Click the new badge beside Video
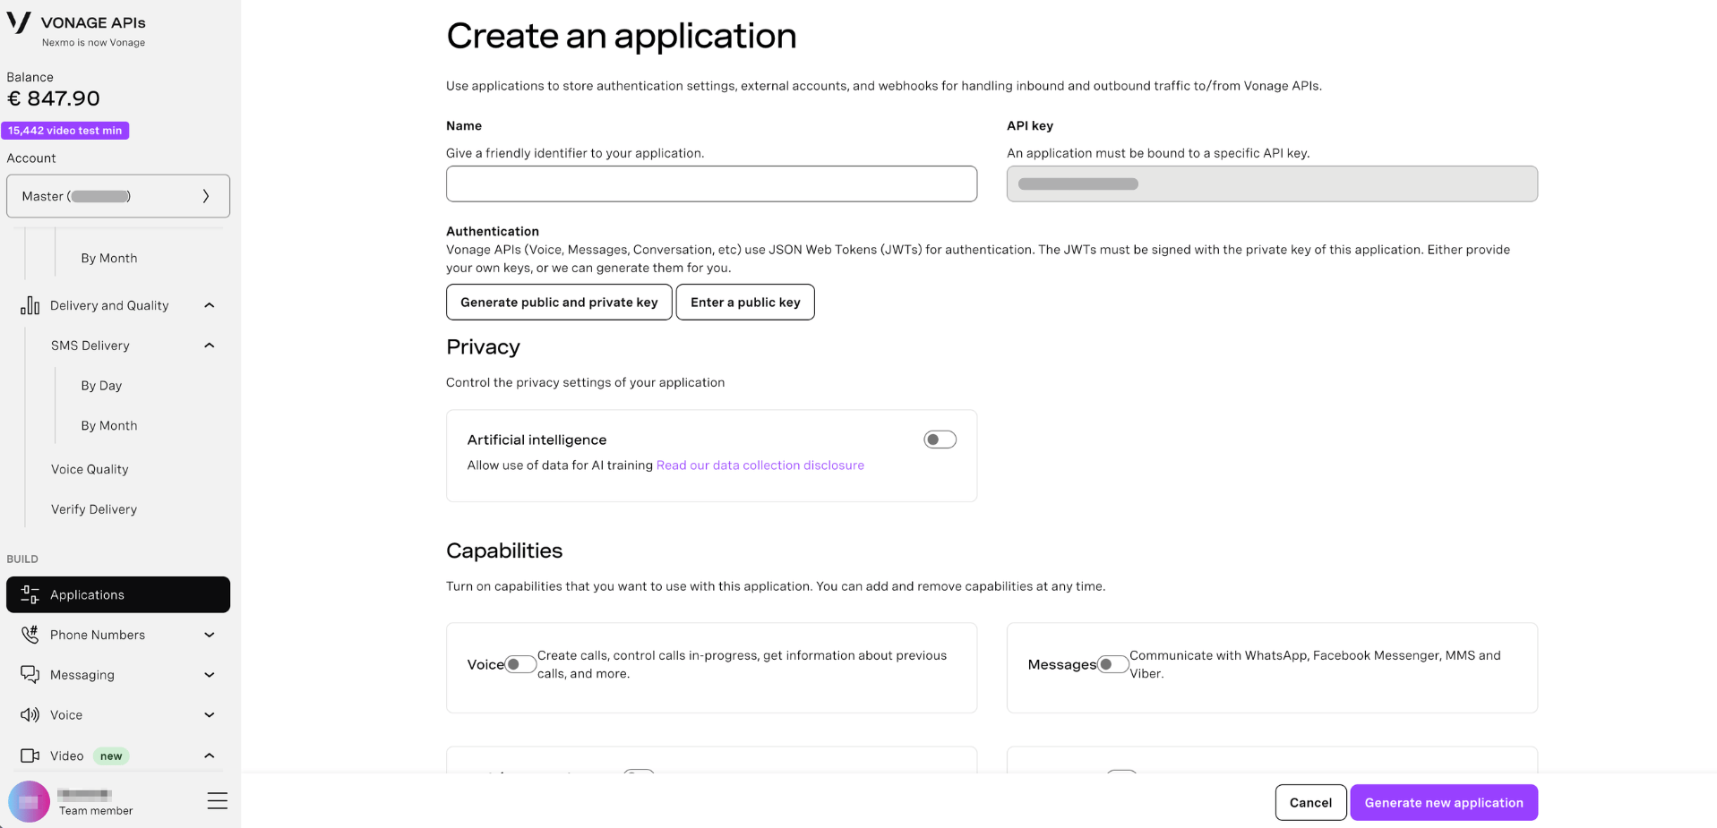 [x=111, y=756]
